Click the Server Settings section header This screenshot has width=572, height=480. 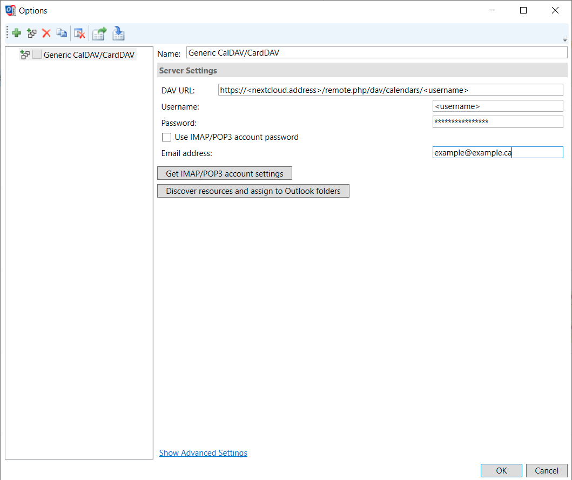point(362,70)
